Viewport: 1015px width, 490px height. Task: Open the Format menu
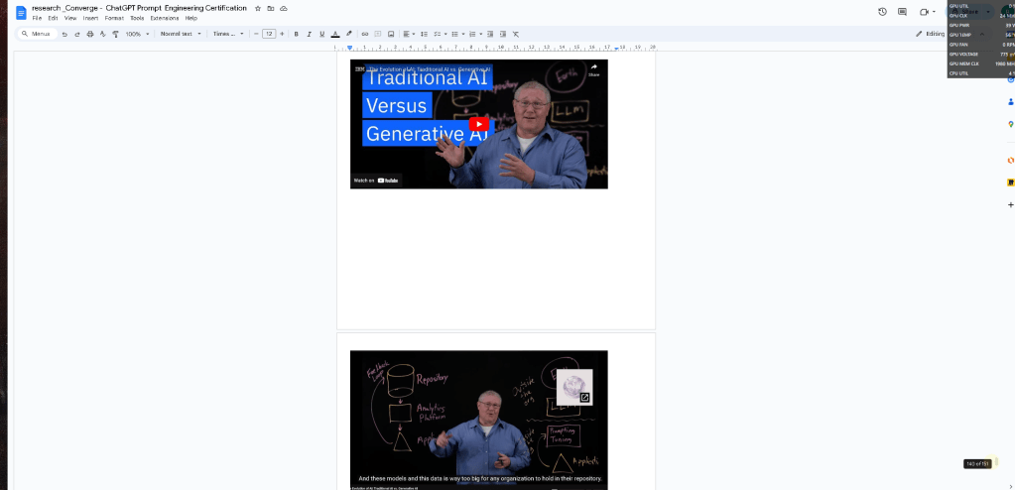pyautogui.click(x=114, y=18)
